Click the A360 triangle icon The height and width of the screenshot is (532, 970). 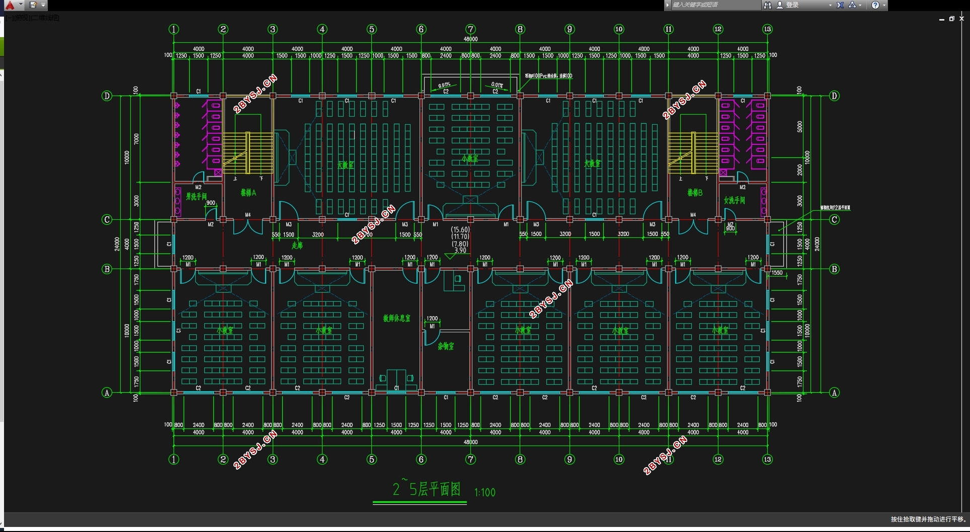(x=852, y=5)
